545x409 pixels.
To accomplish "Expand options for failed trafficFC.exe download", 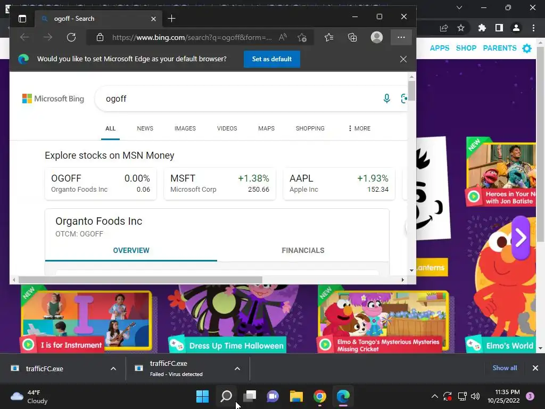I will pyautogui.click(x=237, y=369).
